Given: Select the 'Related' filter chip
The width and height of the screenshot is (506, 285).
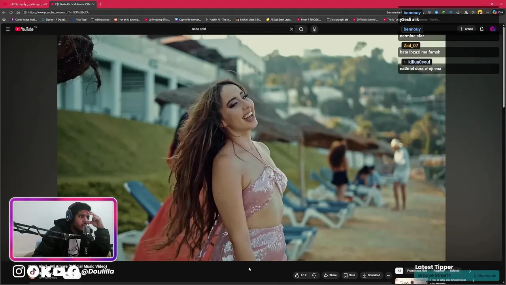Looking at the screenshot, I should coord(455,271).
